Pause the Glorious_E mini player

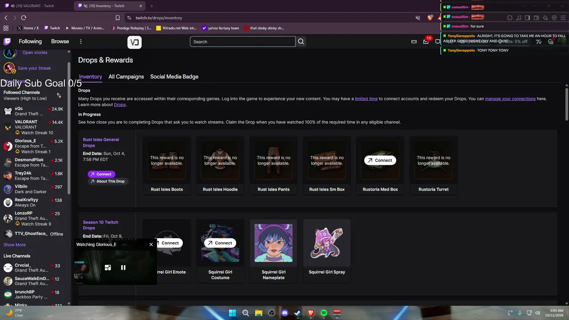[123, 268]
